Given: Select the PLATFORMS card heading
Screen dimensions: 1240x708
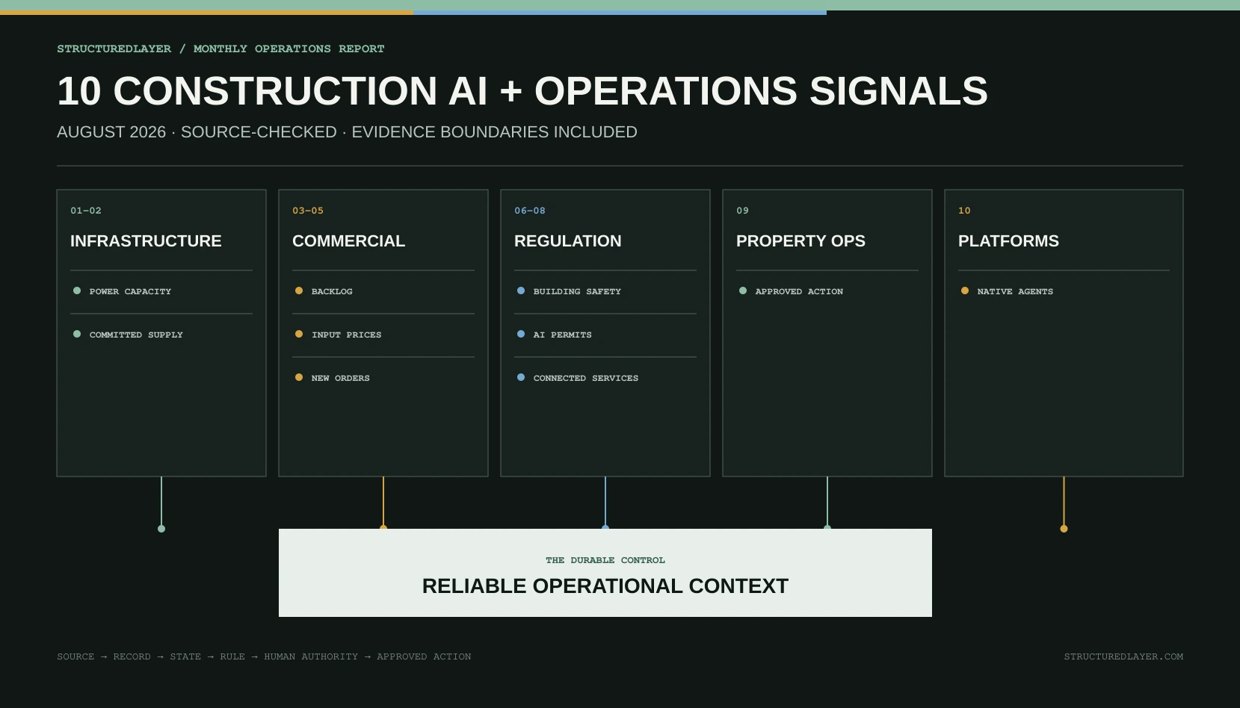Looking at the screenshot, I should (x=1008, y=241).
